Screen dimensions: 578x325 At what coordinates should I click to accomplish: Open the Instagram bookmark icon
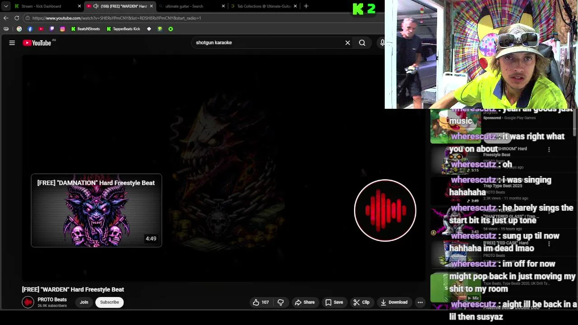(62, 29)
